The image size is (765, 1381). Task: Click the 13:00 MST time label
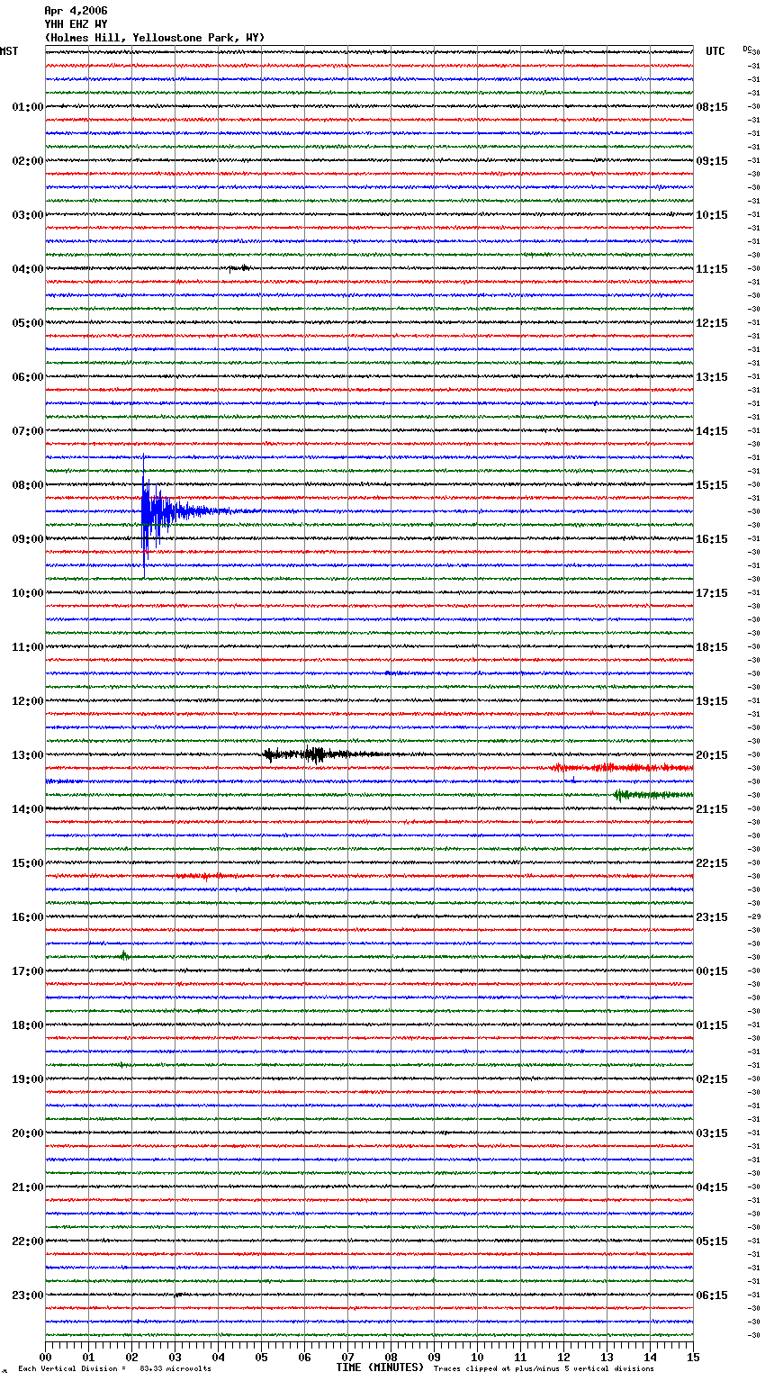pyautogui.click(x=28, y=755)
